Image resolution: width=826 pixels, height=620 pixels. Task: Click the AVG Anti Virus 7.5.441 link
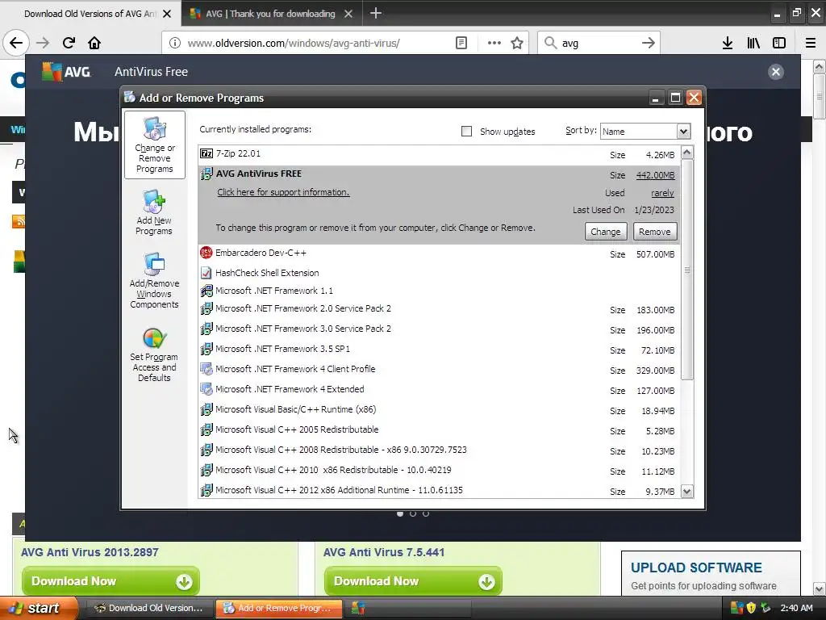pos(384,552)
